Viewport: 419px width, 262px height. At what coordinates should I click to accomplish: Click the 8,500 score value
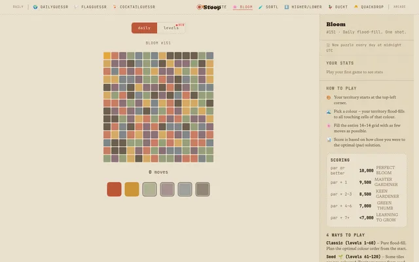click(x=365, y=194)
